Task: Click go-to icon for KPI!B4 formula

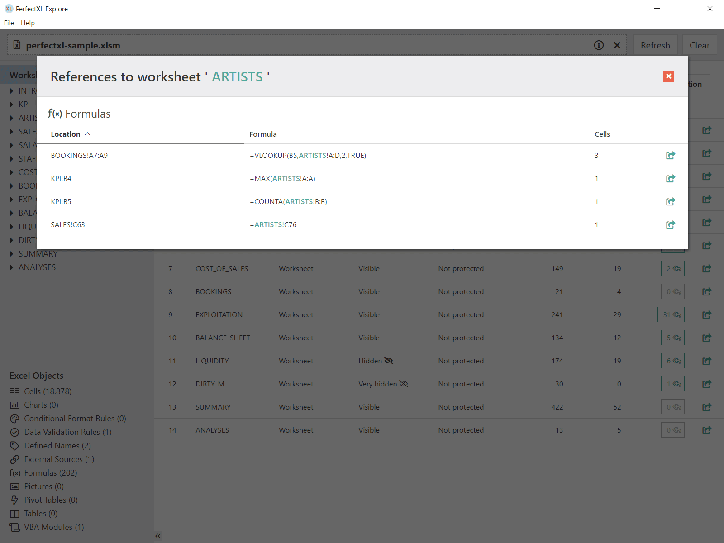Action: tap(670, 179)
